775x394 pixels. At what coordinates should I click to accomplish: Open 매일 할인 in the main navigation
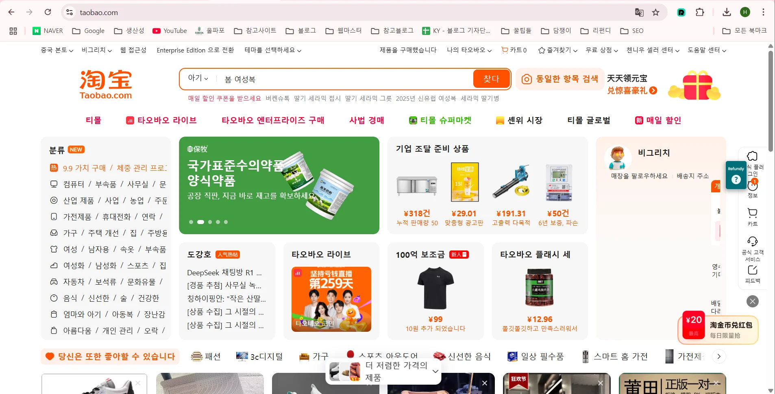pyautogui.click(x=658, y=120)
